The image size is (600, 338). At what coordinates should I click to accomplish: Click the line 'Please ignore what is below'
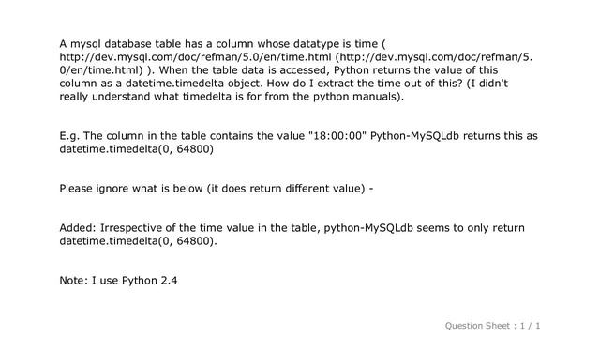pos(131,189)
